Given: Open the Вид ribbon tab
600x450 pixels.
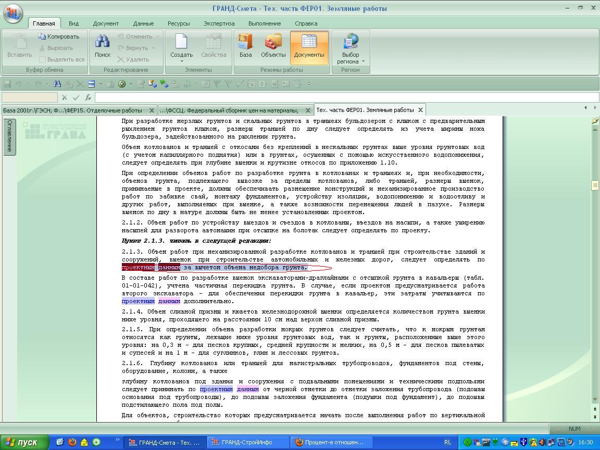Looking at the screenshot, I should tap(73, 23).
